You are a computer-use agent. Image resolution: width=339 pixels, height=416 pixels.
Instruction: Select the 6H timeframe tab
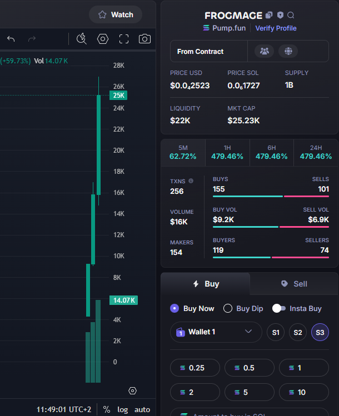272,153
